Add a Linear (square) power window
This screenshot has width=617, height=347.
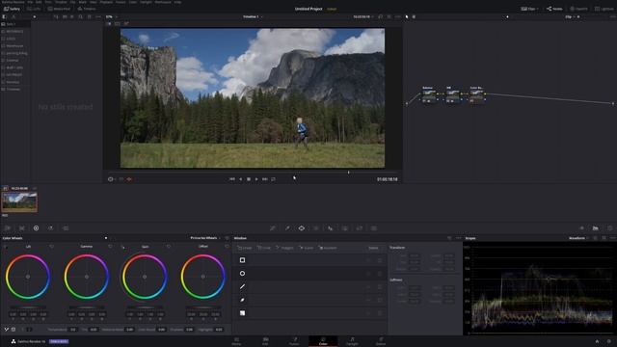click(x=242, y=260)
